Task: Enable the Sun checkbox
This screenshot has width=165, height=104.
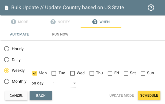Action: [143, 73]
